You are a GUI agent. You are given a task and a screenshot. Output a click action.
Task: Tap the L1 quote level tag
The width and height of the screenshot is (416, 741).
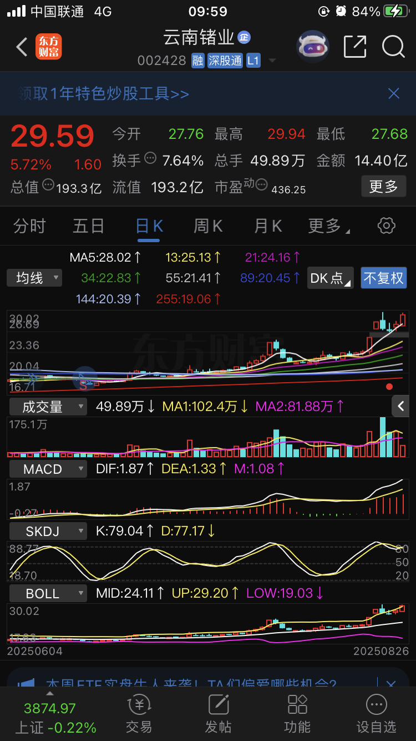tap(253, 61)
